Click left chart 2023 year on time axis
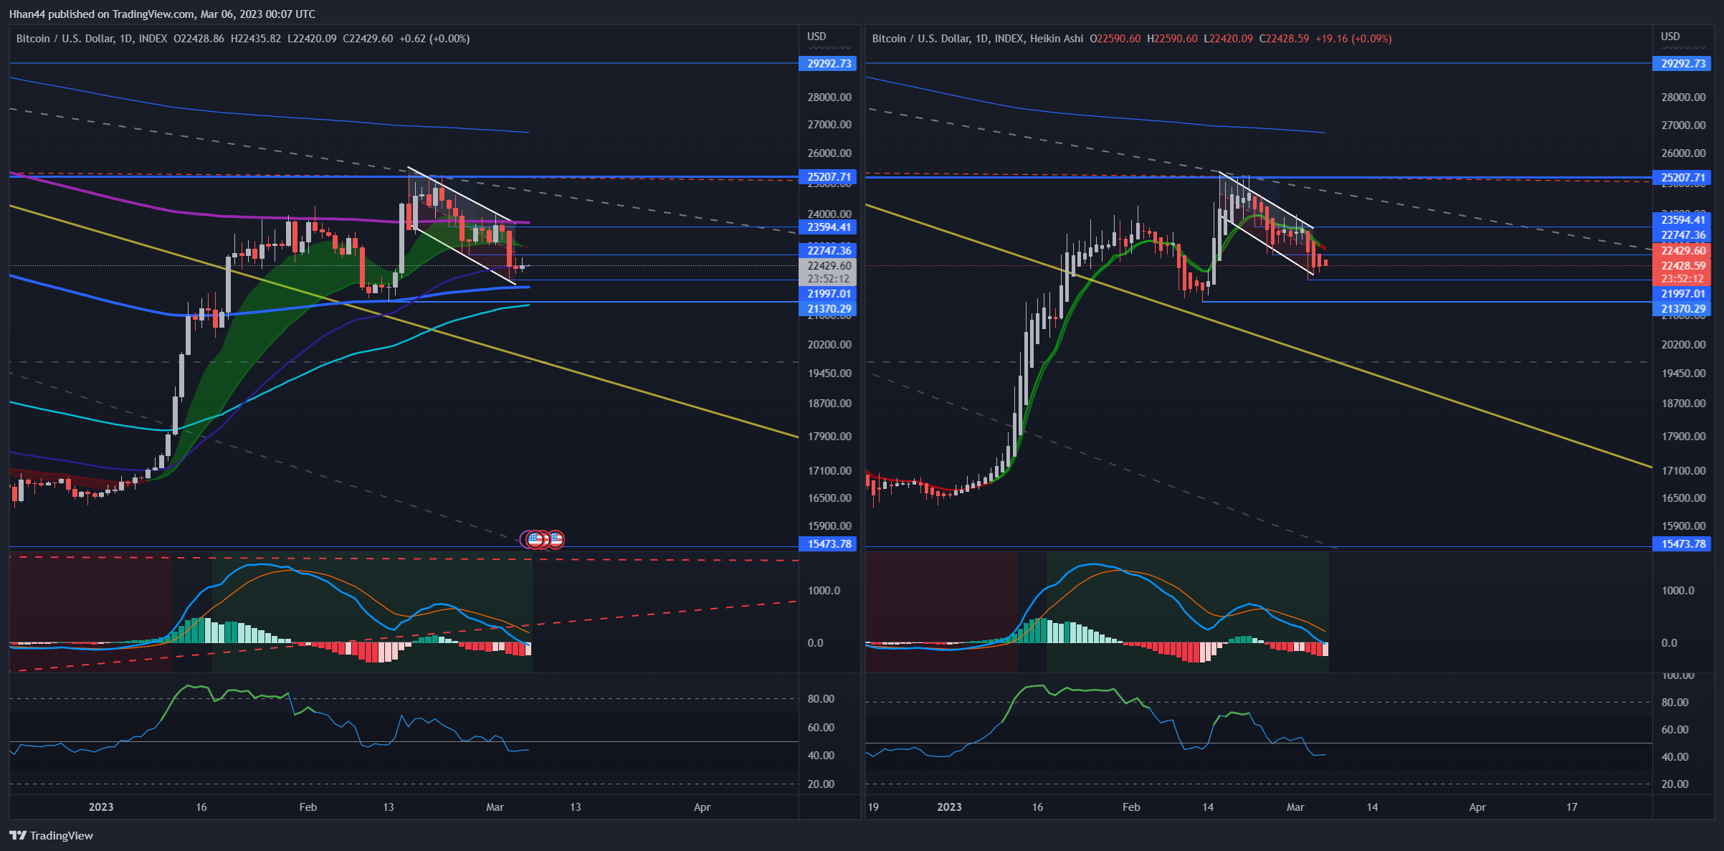Viewport: 1724px width, 851px height. [101, 807]
